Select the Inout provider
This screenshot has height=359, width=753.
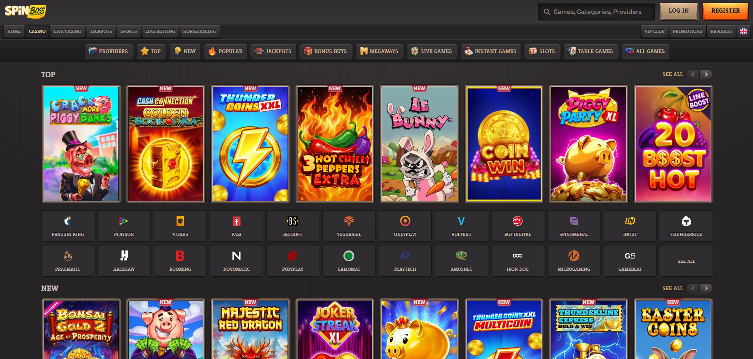pos(630,226)
